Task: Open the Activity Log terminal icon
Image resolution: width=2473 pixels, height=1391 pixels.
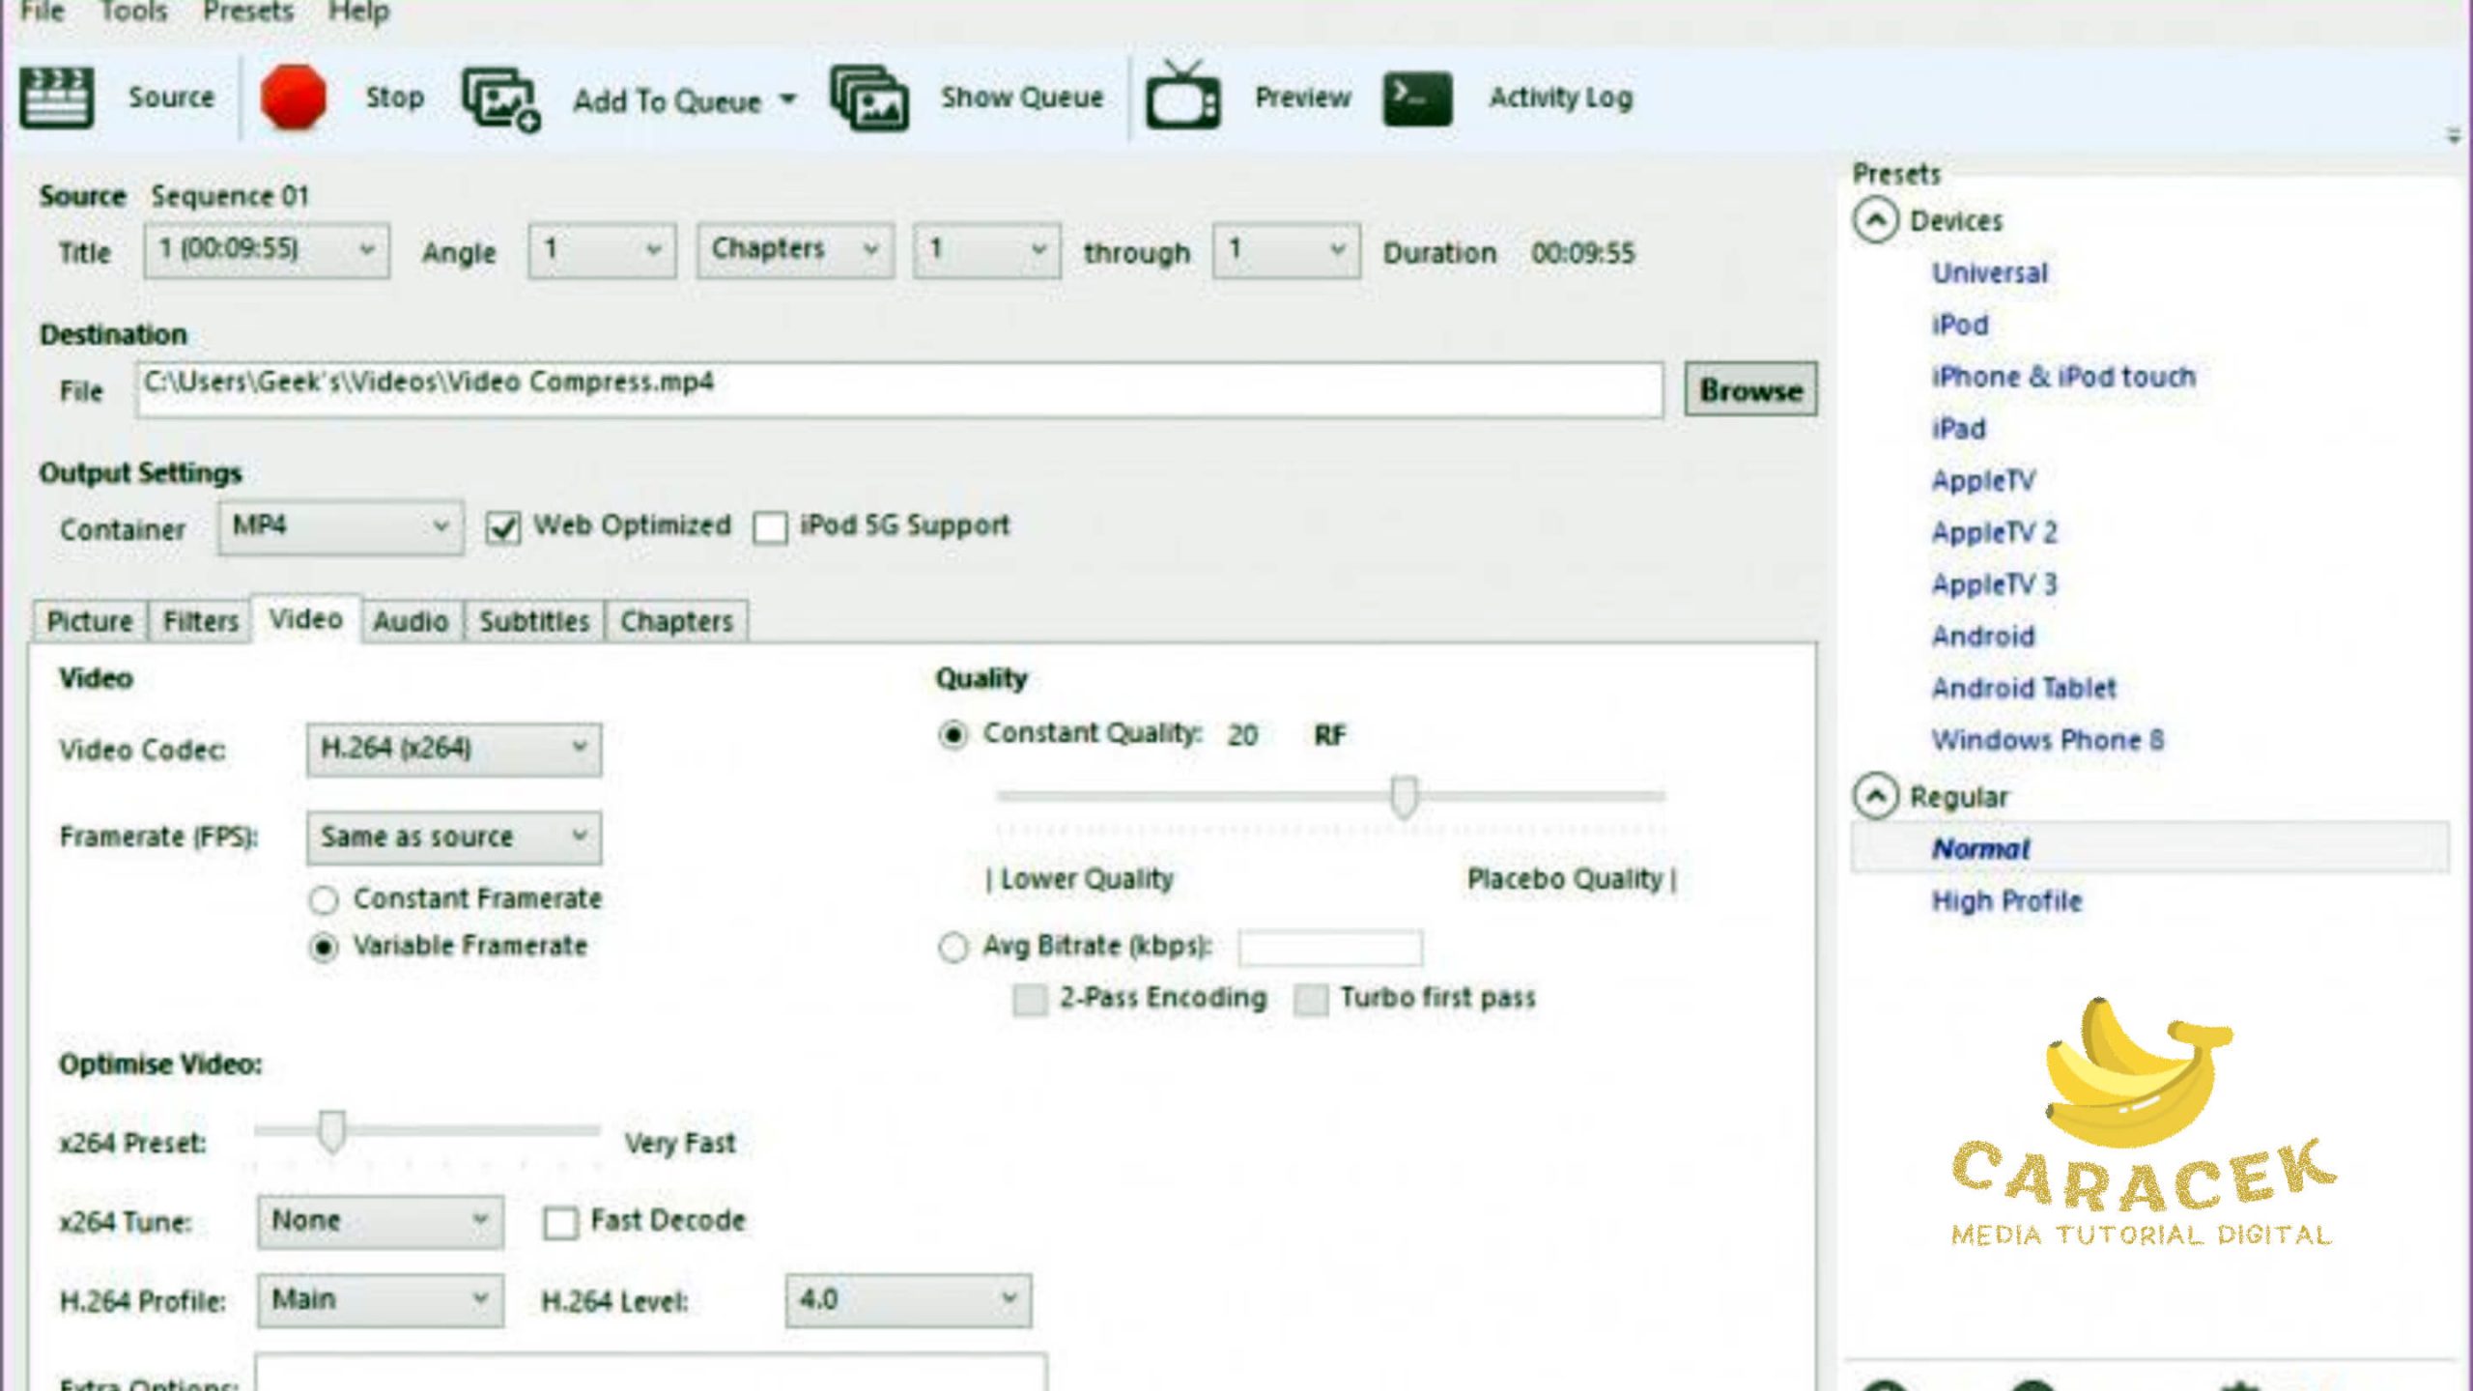Action: [1416, 98]
